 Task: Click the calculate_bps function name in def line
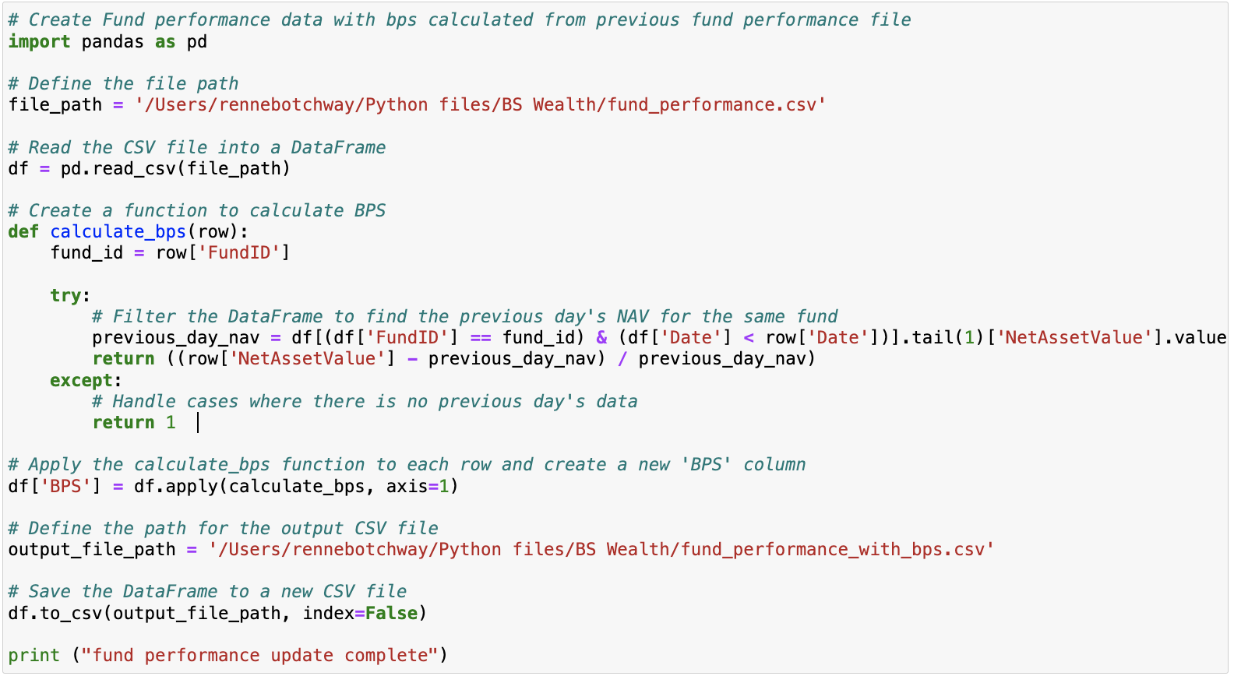coord(118,232)
